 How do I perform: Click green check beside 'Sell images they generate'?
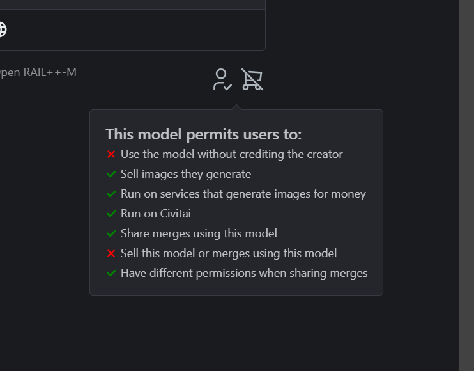click(x=111, y=174)
